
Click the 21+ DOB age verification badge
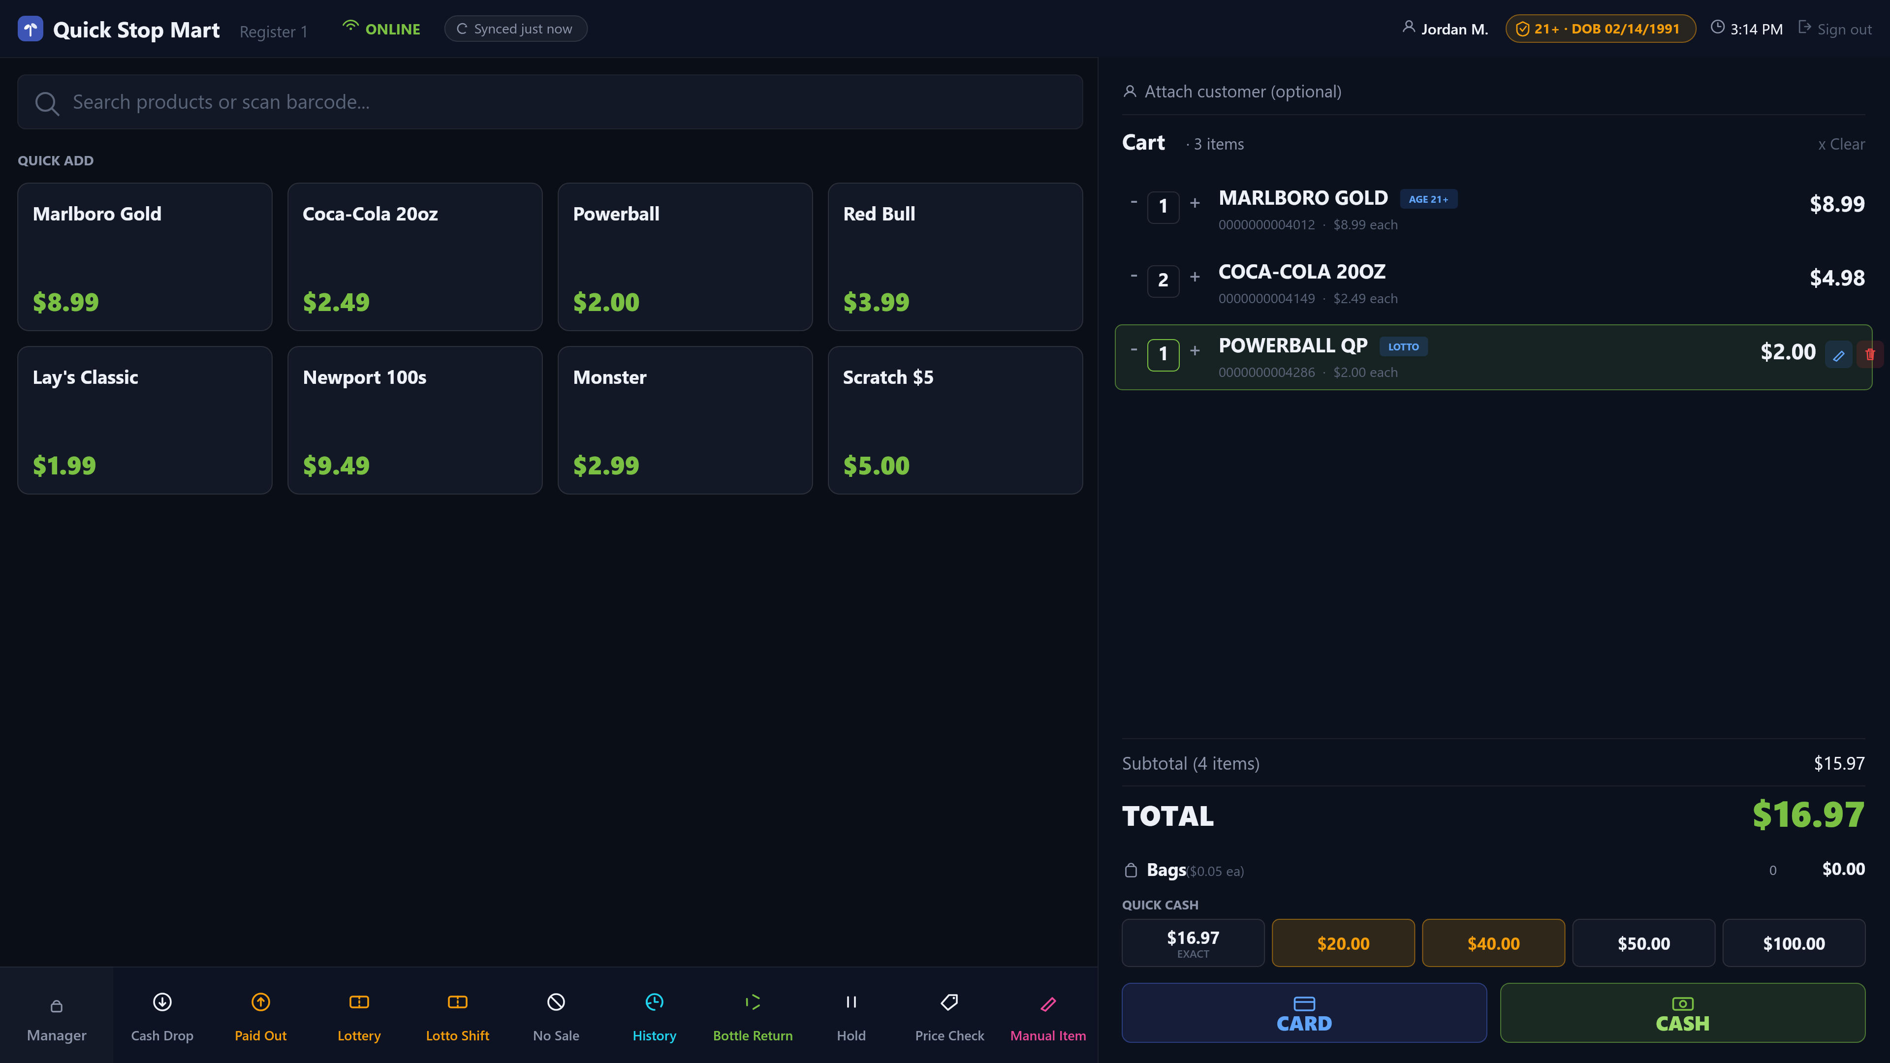1600,29
